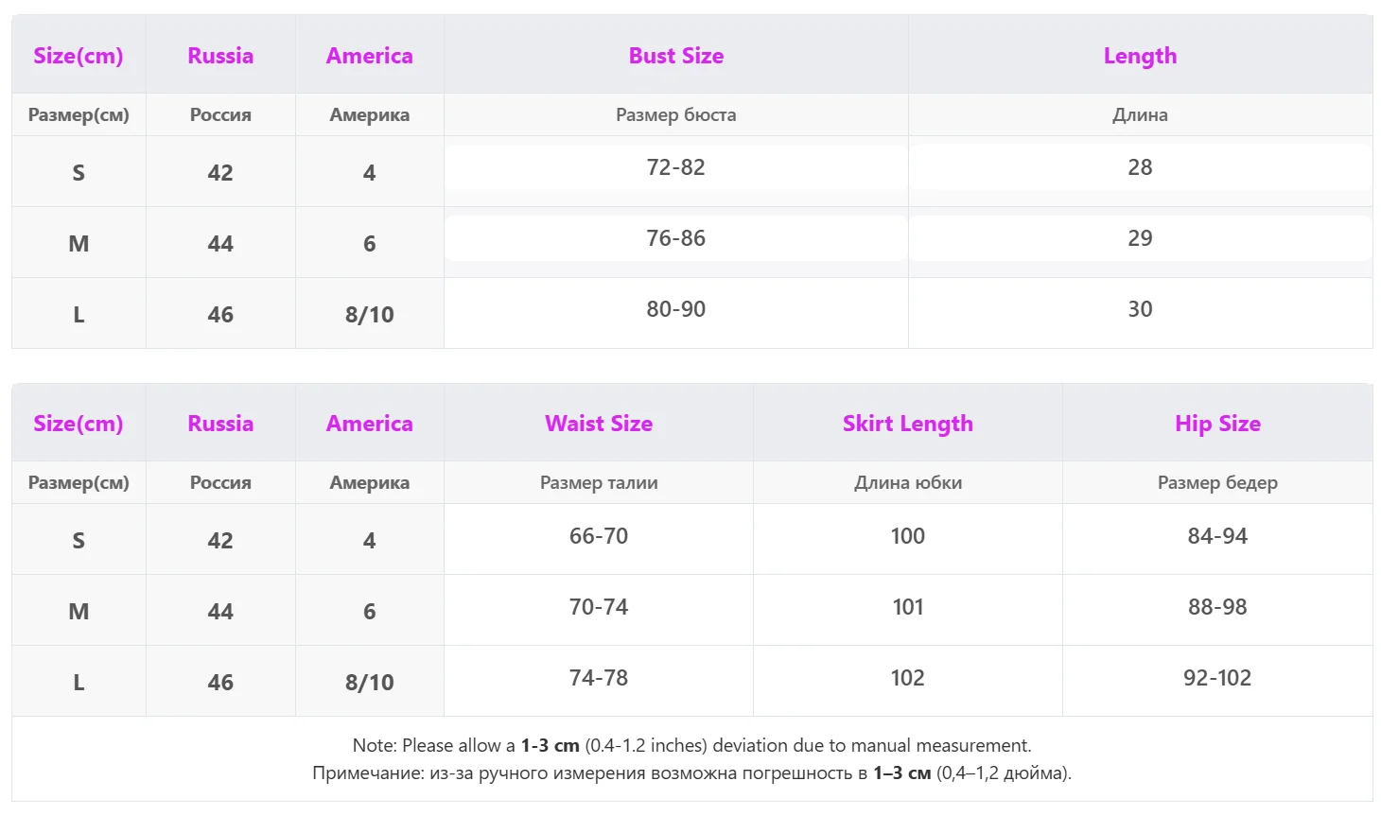Click the 72-82 bust size cell
The width and height of the screenshot is (1381, 816).
pyautogui.click(x=676, y=167)
